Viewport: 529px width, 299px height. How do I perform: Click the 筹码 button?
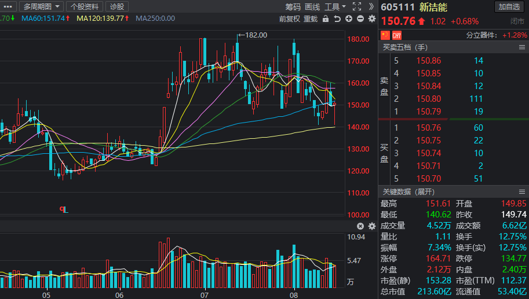293,6
